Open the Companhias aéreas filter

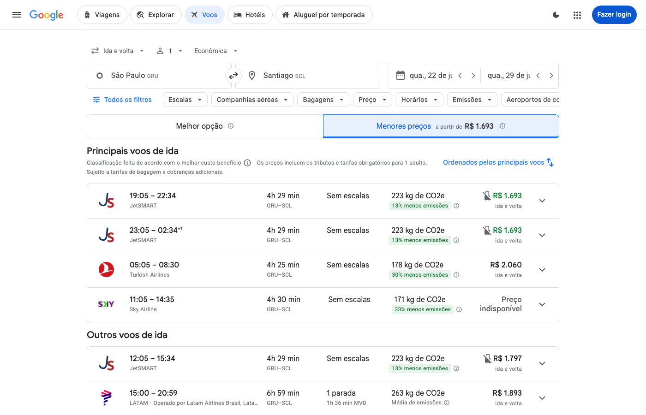click(x=252, y=100)
